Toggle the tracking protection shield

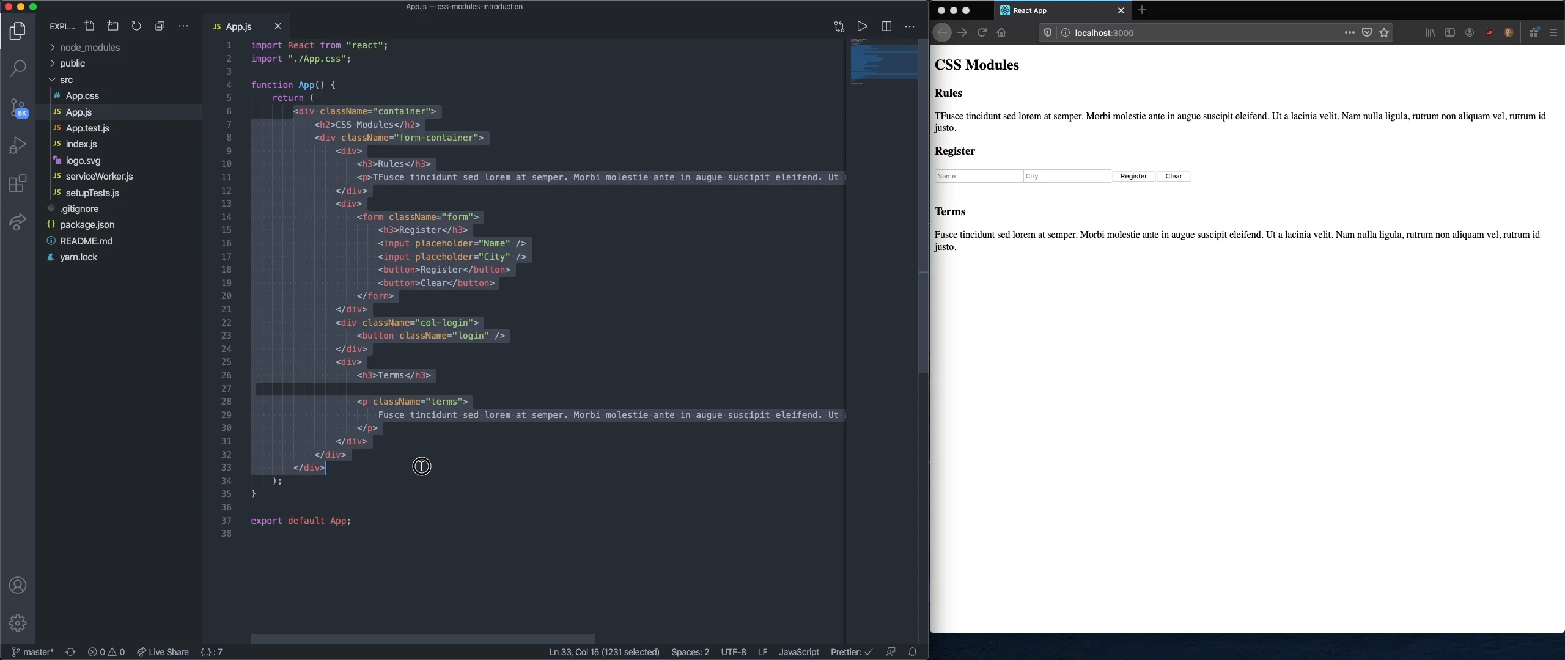(1047, 32)
